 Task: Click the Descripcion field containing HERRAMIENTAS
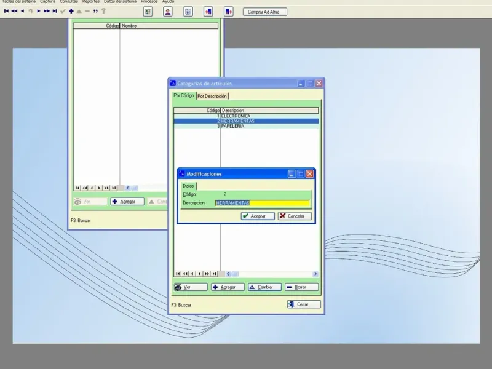(263, 203)
